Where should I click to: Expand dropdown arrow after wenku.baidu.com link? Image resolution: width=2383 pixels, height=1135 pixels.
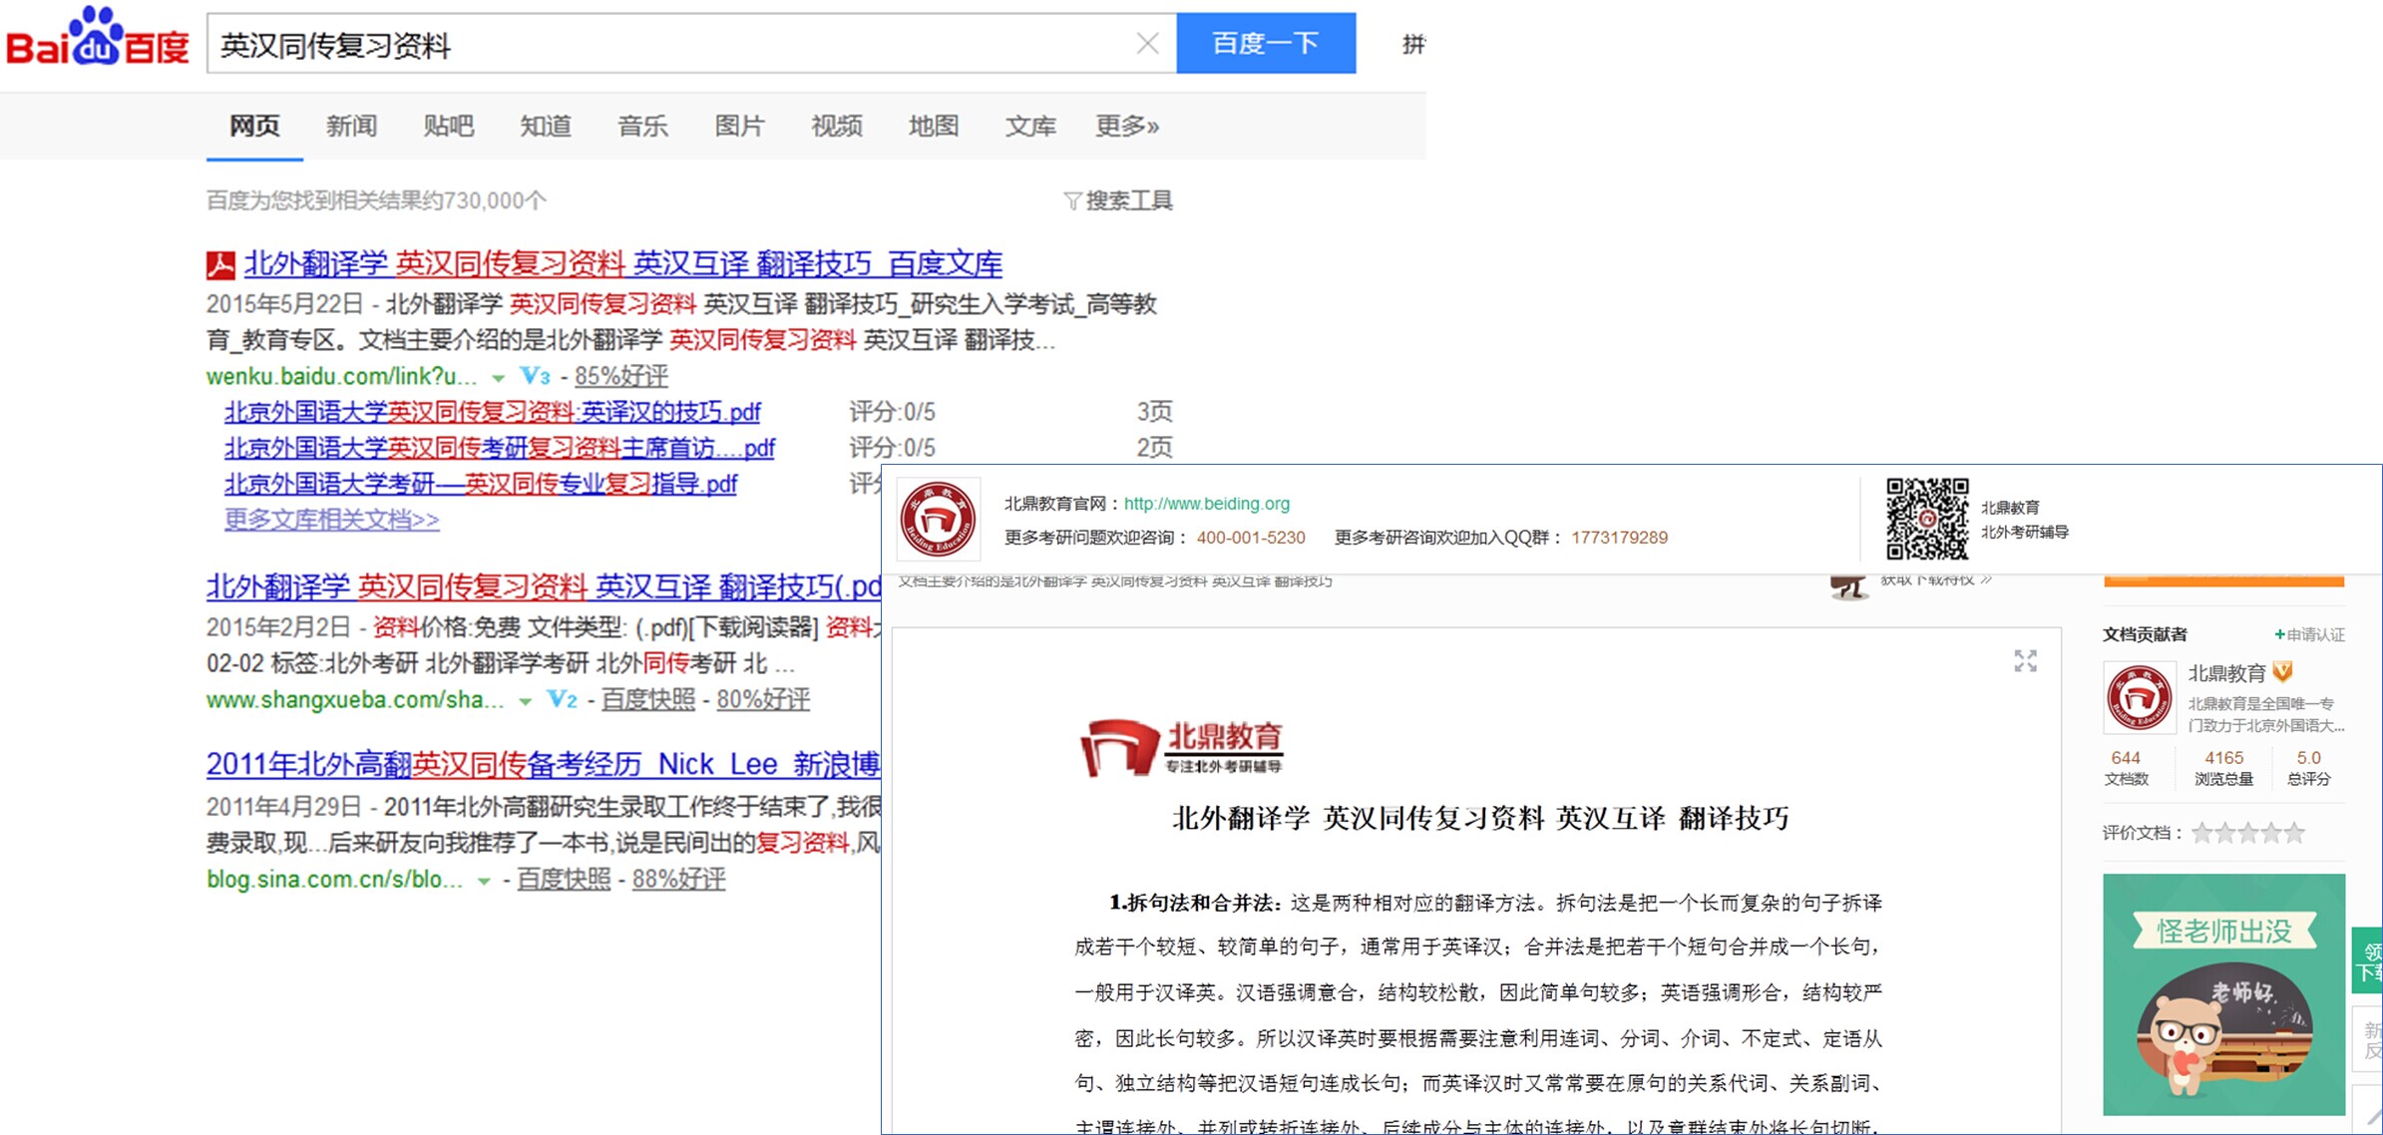point(498,378)
